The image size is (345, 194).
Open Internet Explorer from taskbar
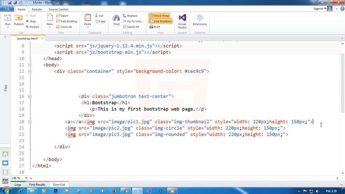click(20, 191)
